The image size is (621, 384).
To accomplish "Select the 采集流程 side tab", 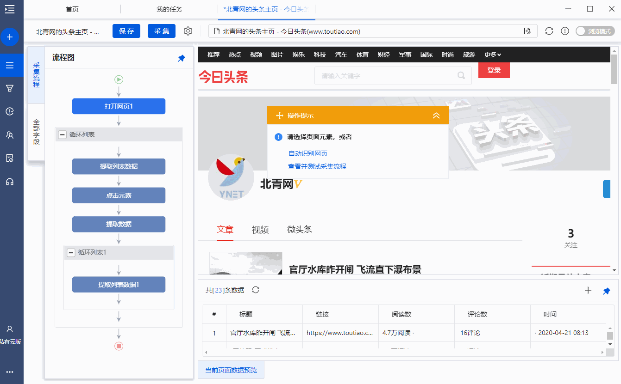I will point(36,75).
